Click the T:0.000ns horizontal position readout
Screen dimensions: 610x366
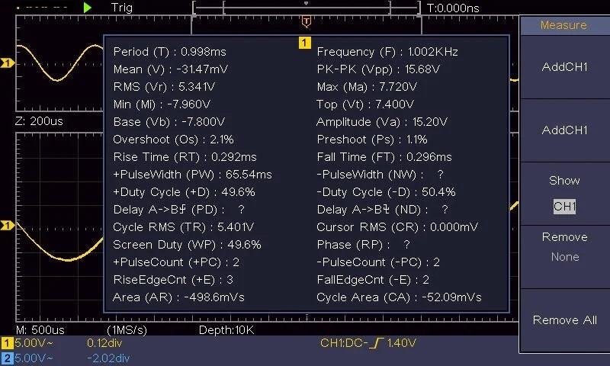tap(453, 8)
